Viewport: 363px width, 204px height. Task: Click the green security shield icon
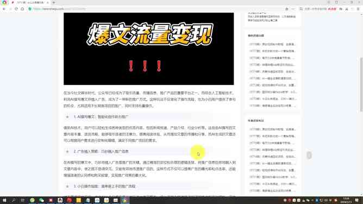click(30, 9)
